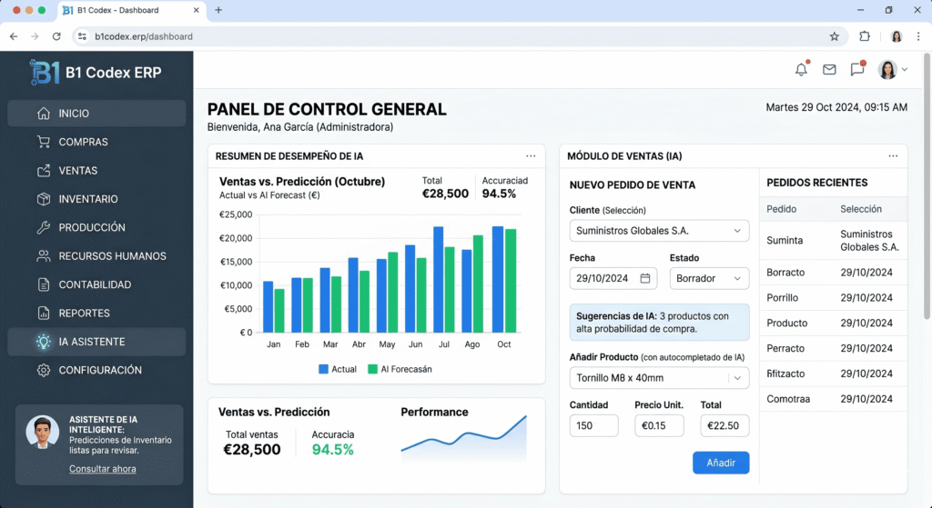The image size is (932, 508).
Task: Click the user avatar in the header
Action: coord(887,69)
